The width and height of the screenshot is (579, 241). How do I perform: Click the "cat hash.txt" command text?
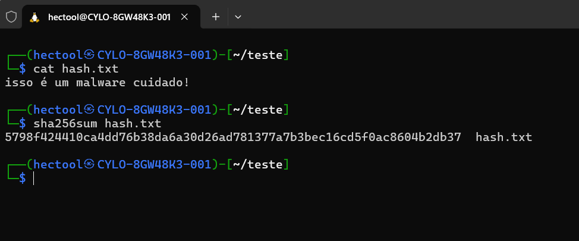(75, 69)
